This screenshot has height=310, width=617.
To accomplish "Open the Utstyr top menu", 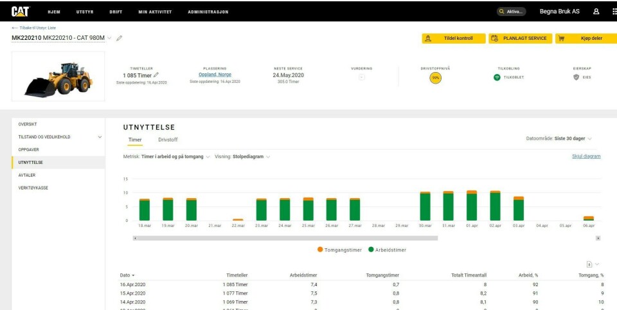I will coord(85,12).
